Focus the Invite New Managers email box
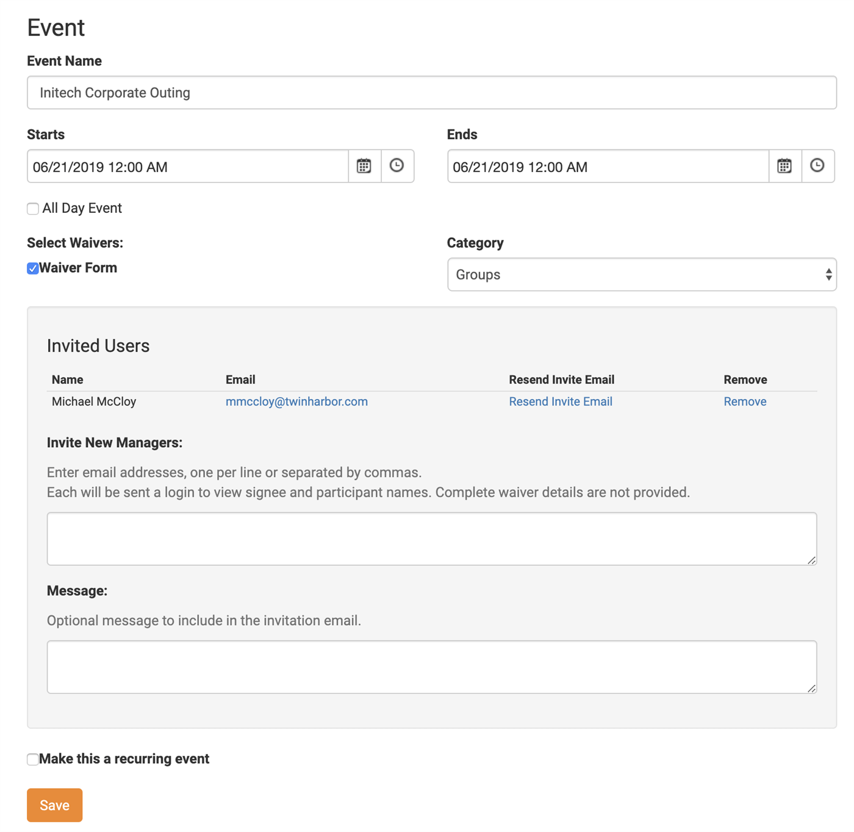Image resolution: width=854 pixels, height=832 pixels. pos(431,539)
